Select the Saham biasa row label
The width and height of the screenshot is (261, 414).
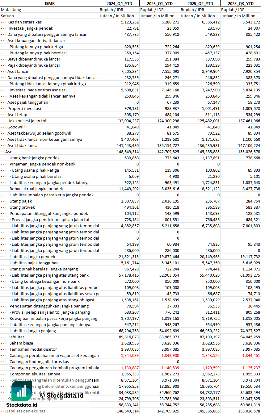21,343
